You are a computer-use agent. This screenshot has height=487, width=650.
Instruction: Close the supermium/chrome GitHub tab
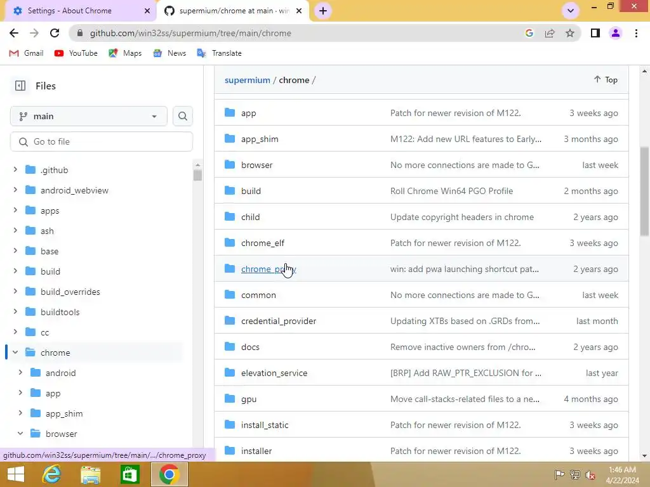click(299, 11)
